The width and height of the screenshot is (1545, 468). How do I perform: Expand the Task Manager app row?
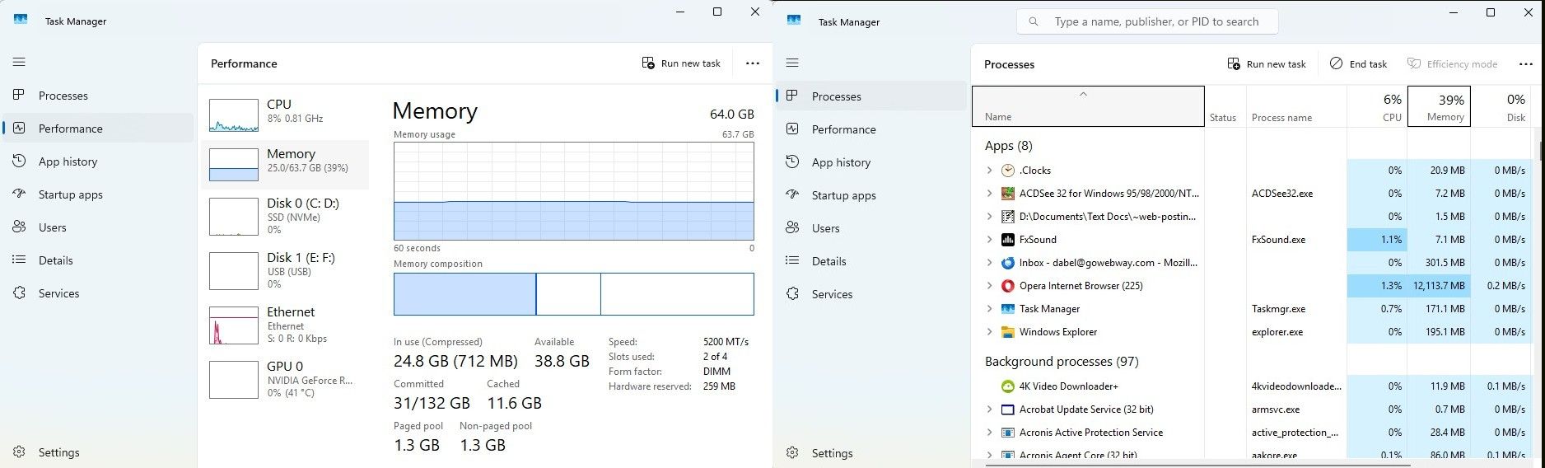pos(989,309)
